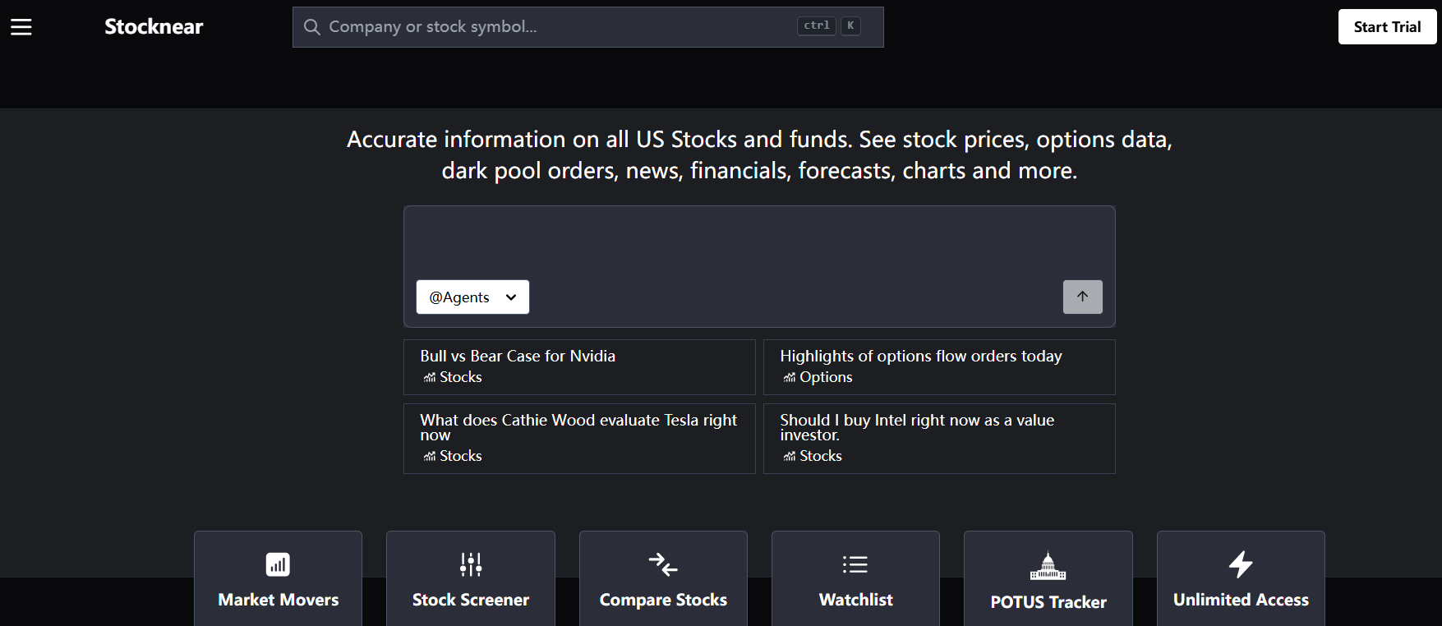Select the Highlights of options flow orders suggestion
Screen dimensions: 1442x626
[x=938, y=366]
